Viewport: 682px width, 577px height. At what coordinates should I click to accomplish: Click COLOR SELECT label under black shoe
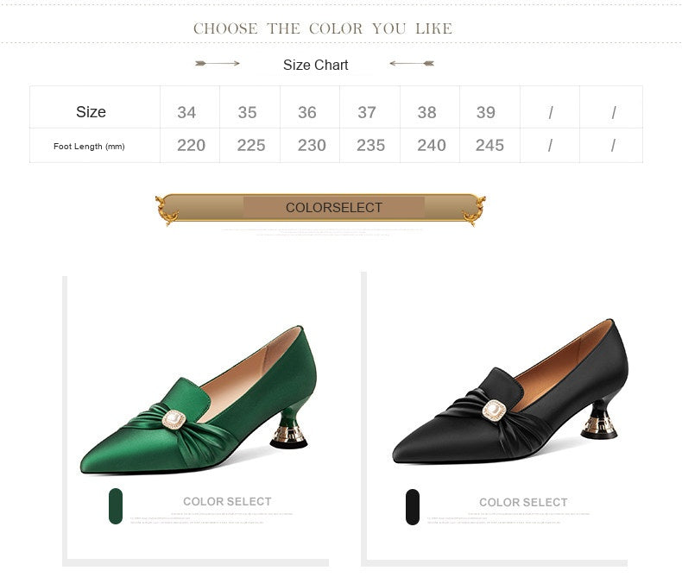click(x=523, y=502)
